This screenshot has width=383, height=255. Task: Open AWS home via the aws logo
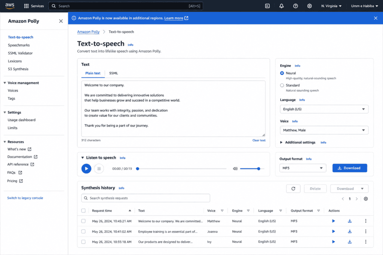10,6
